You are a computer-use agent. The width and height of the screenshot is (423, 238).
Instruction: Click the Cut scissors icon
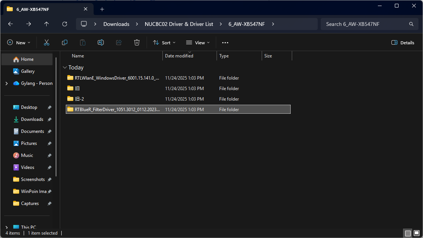click(x=47, y=43)
